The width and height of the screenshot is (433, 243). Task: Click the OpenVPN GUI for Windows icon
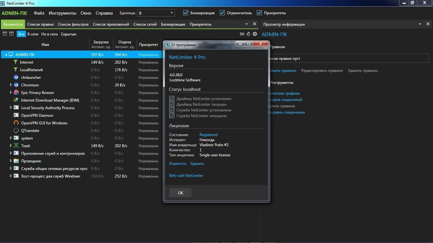pos(16,123)
